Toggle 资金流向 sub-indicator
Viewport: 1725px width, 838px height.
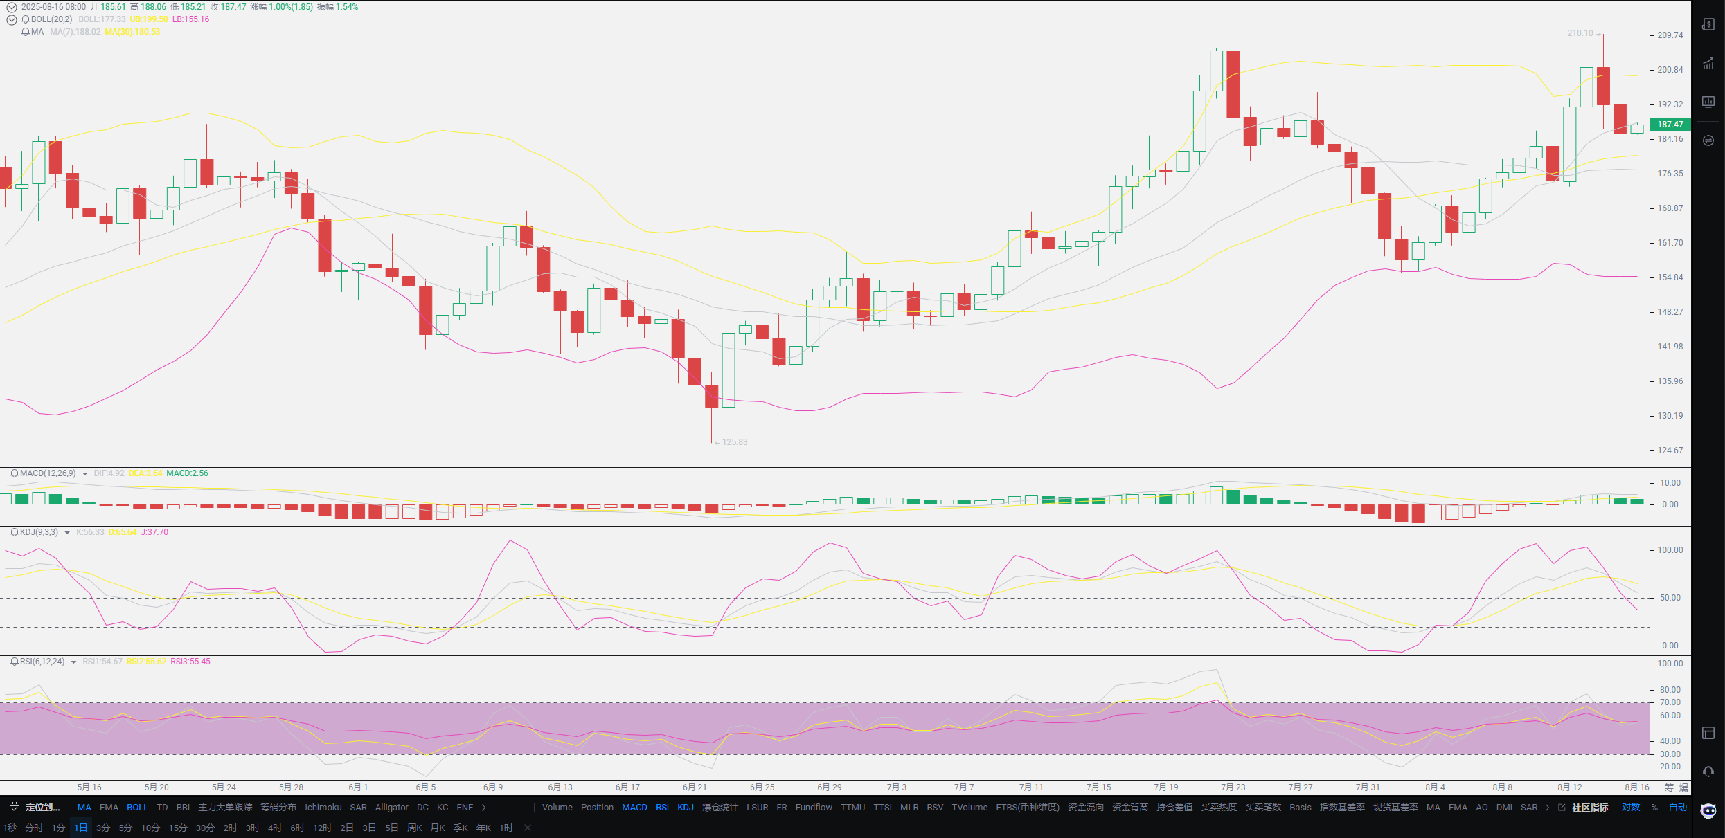click(x=1086, y=808)
